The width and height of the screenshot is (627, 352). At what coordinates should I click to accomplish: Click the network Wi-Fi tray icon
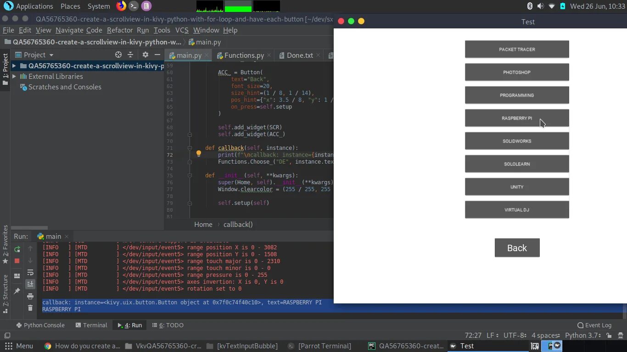(552, 6)
